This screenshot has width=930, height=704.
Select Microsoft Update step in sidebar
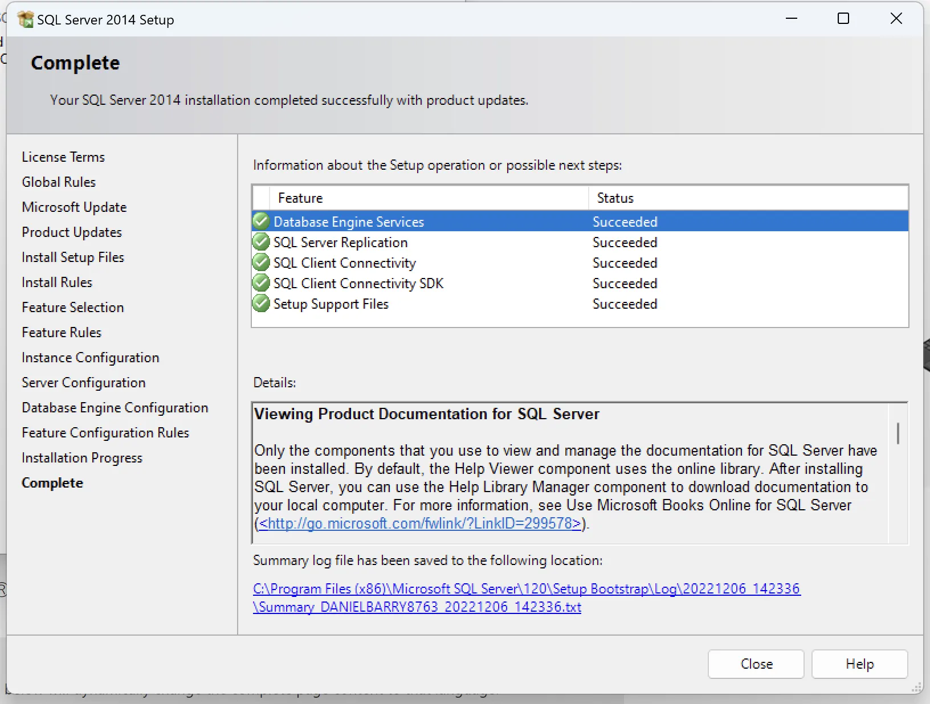coord(74,207)
